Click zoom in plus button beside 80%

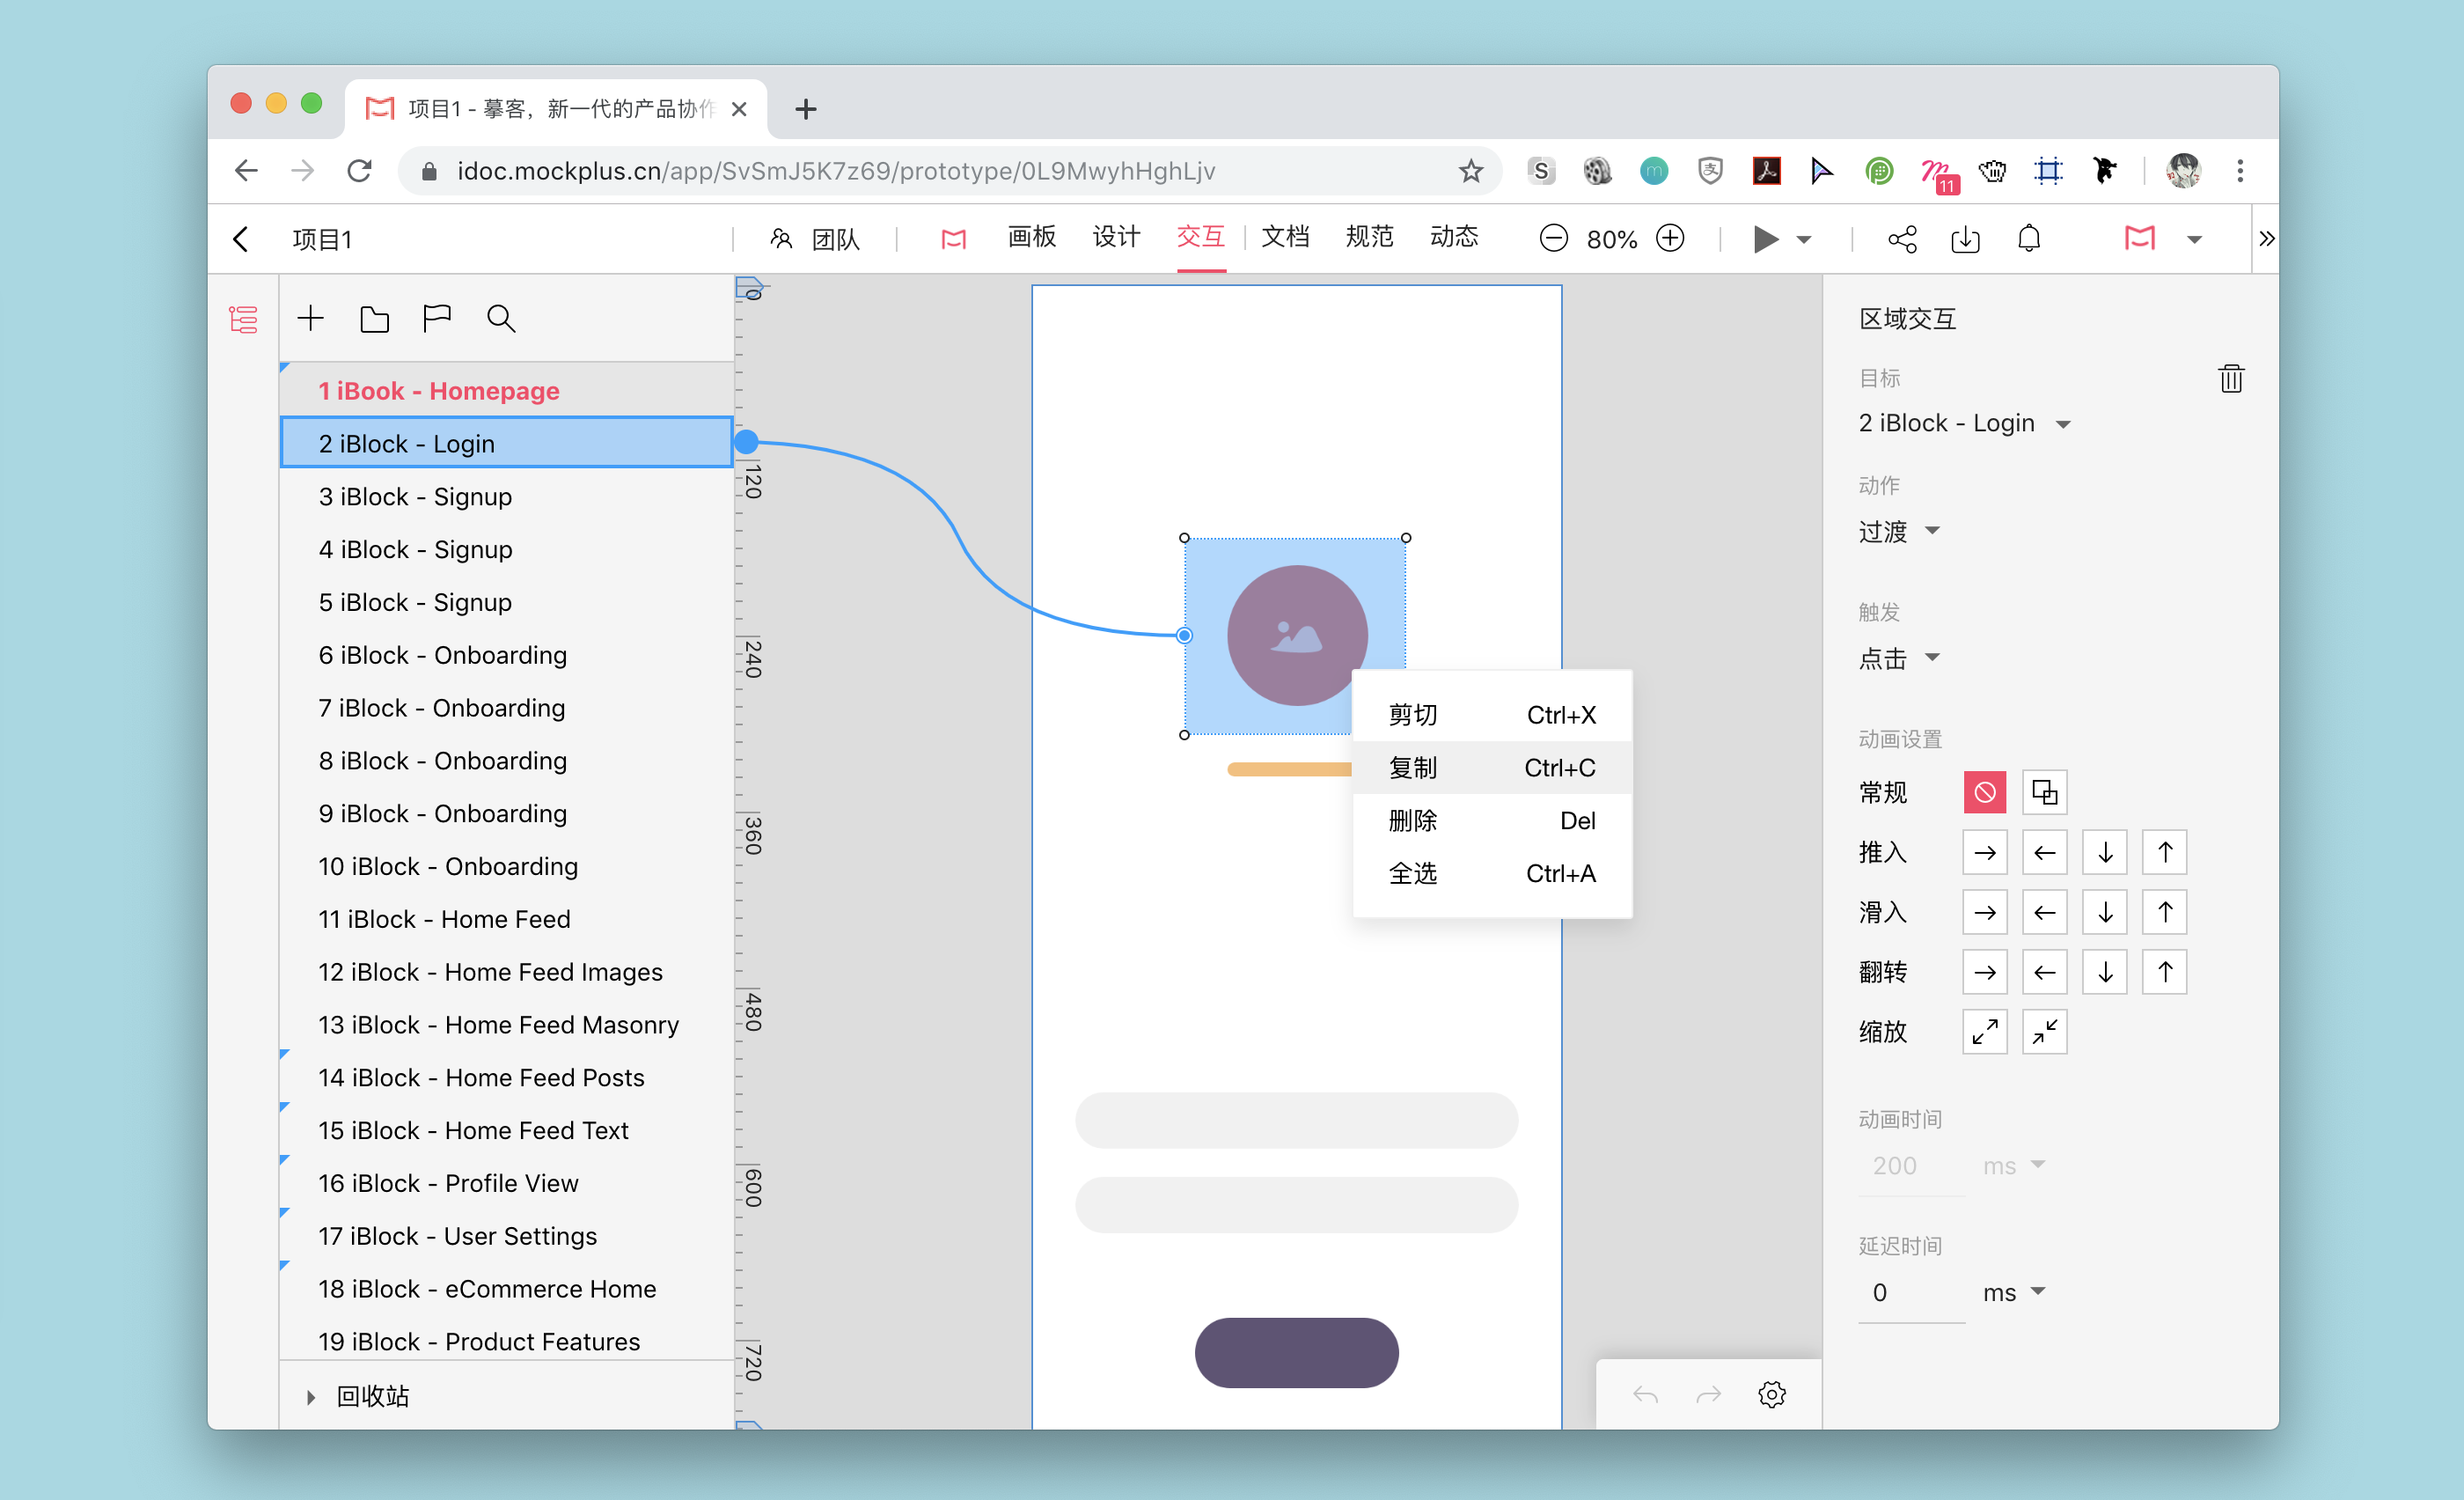coord(1670,238)
